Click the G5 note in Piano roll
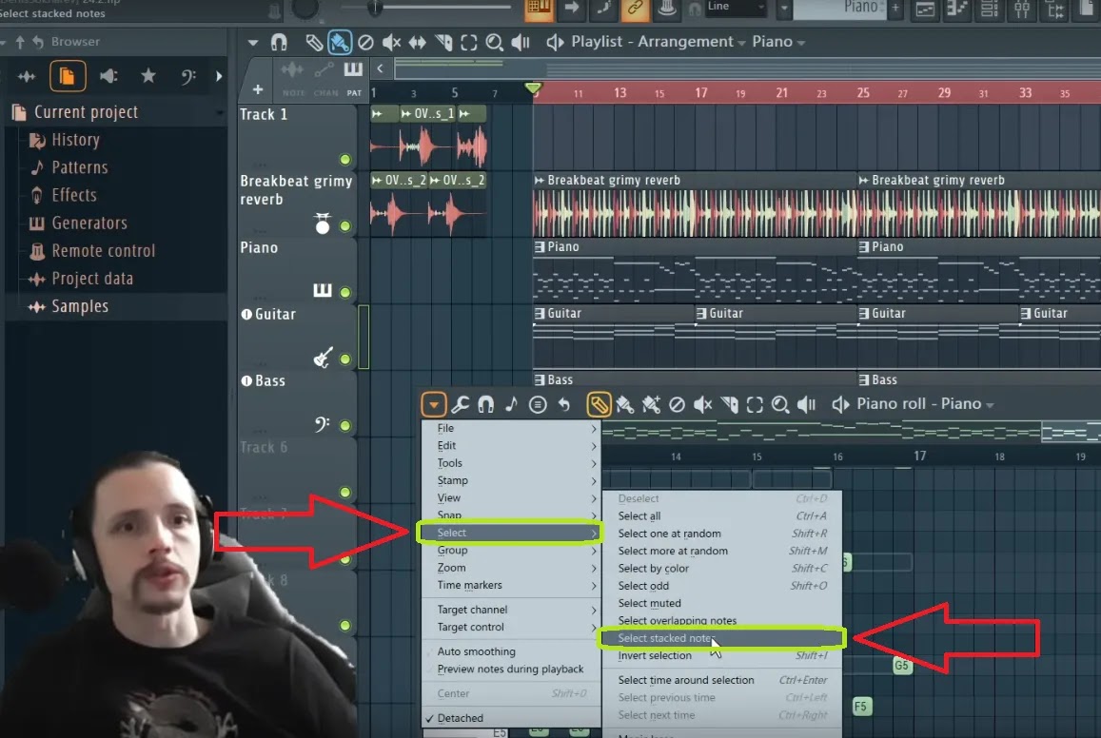The image size is (1101, 738). (901, 665)
